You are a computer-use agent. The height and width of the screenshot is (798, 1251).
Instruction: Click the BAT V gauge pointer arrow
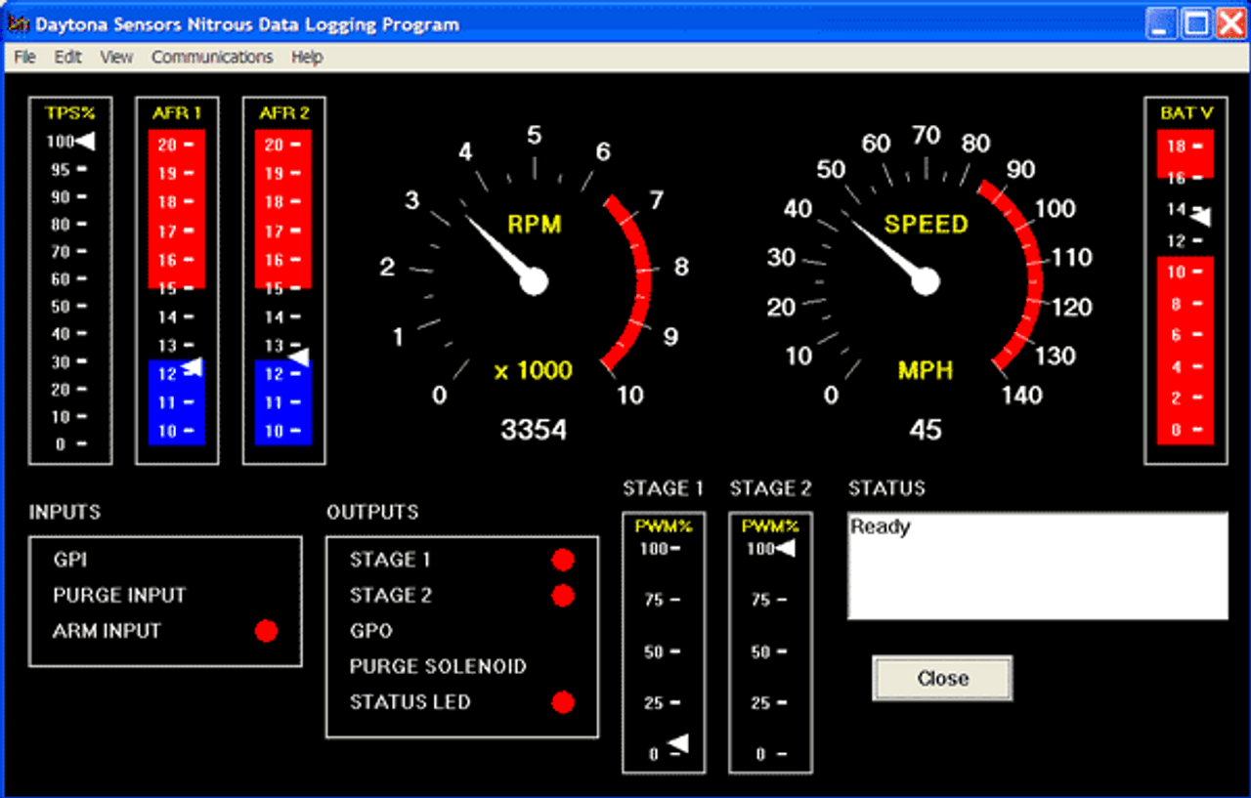[1200, 217]
